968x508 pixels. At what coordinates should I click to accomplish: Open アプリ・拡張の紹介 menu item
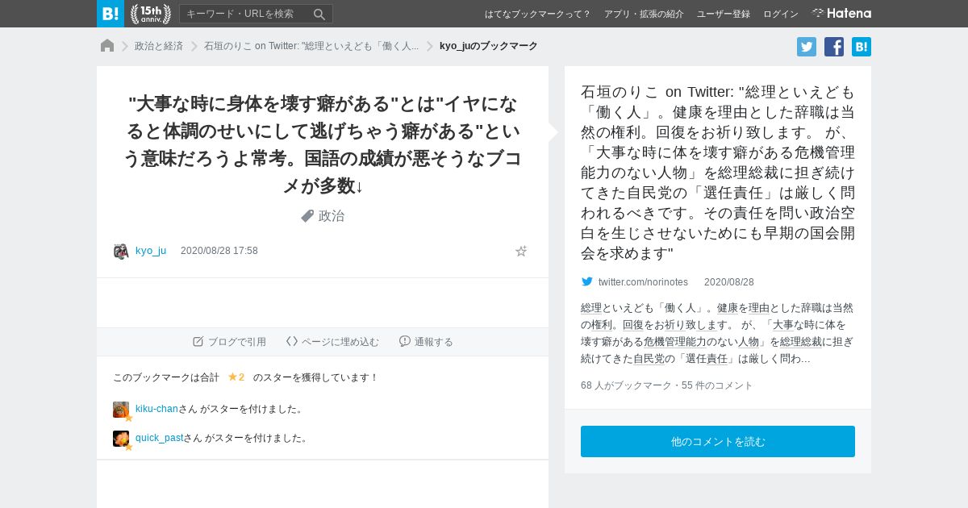[644, 14]
